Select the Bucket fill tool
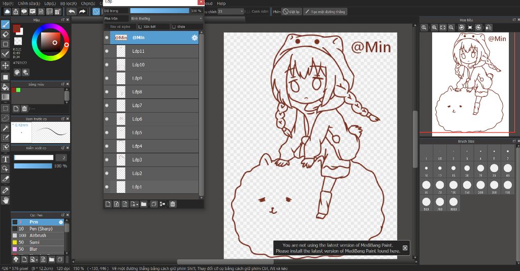The height and width of the screenshot is (271, 520). pos(5,87)
